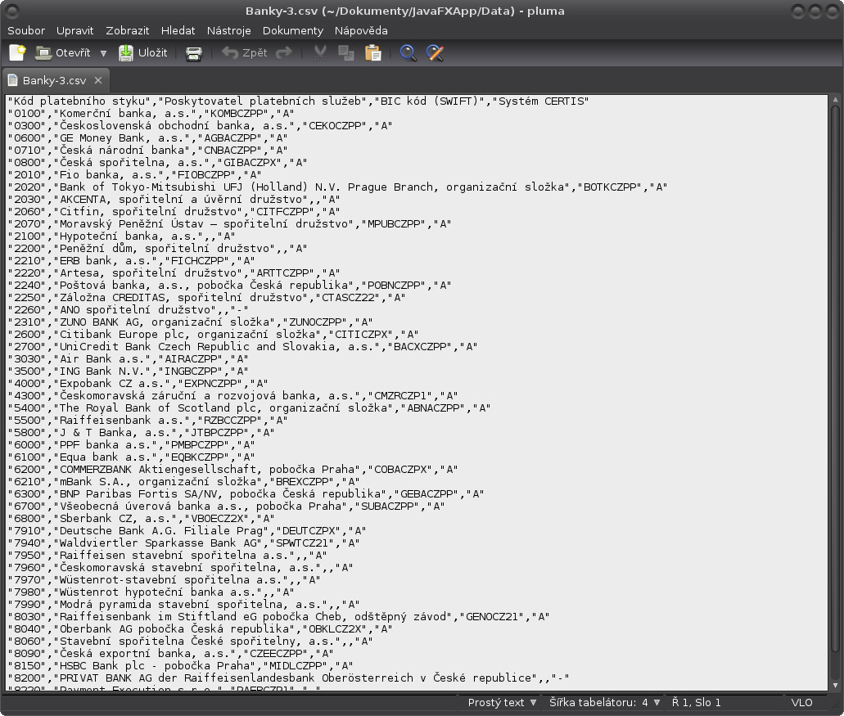Copy selection with the copy icon
The image size is (844, 716).
[345, 52]
